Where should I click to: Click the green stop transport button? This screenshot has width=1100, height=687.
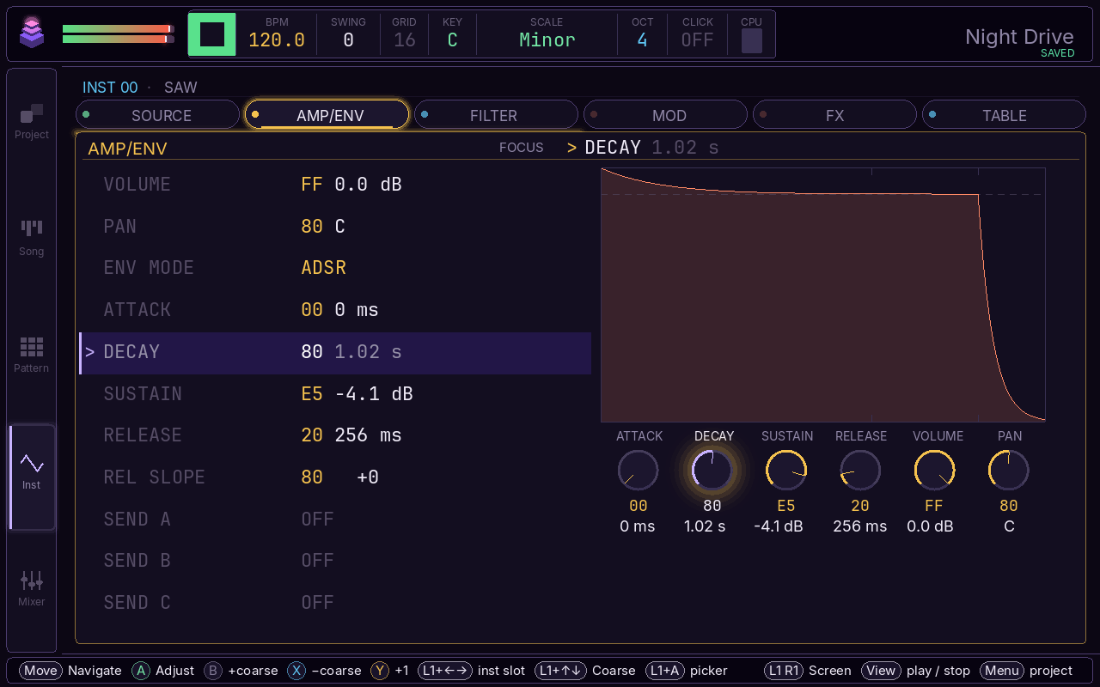212,34
